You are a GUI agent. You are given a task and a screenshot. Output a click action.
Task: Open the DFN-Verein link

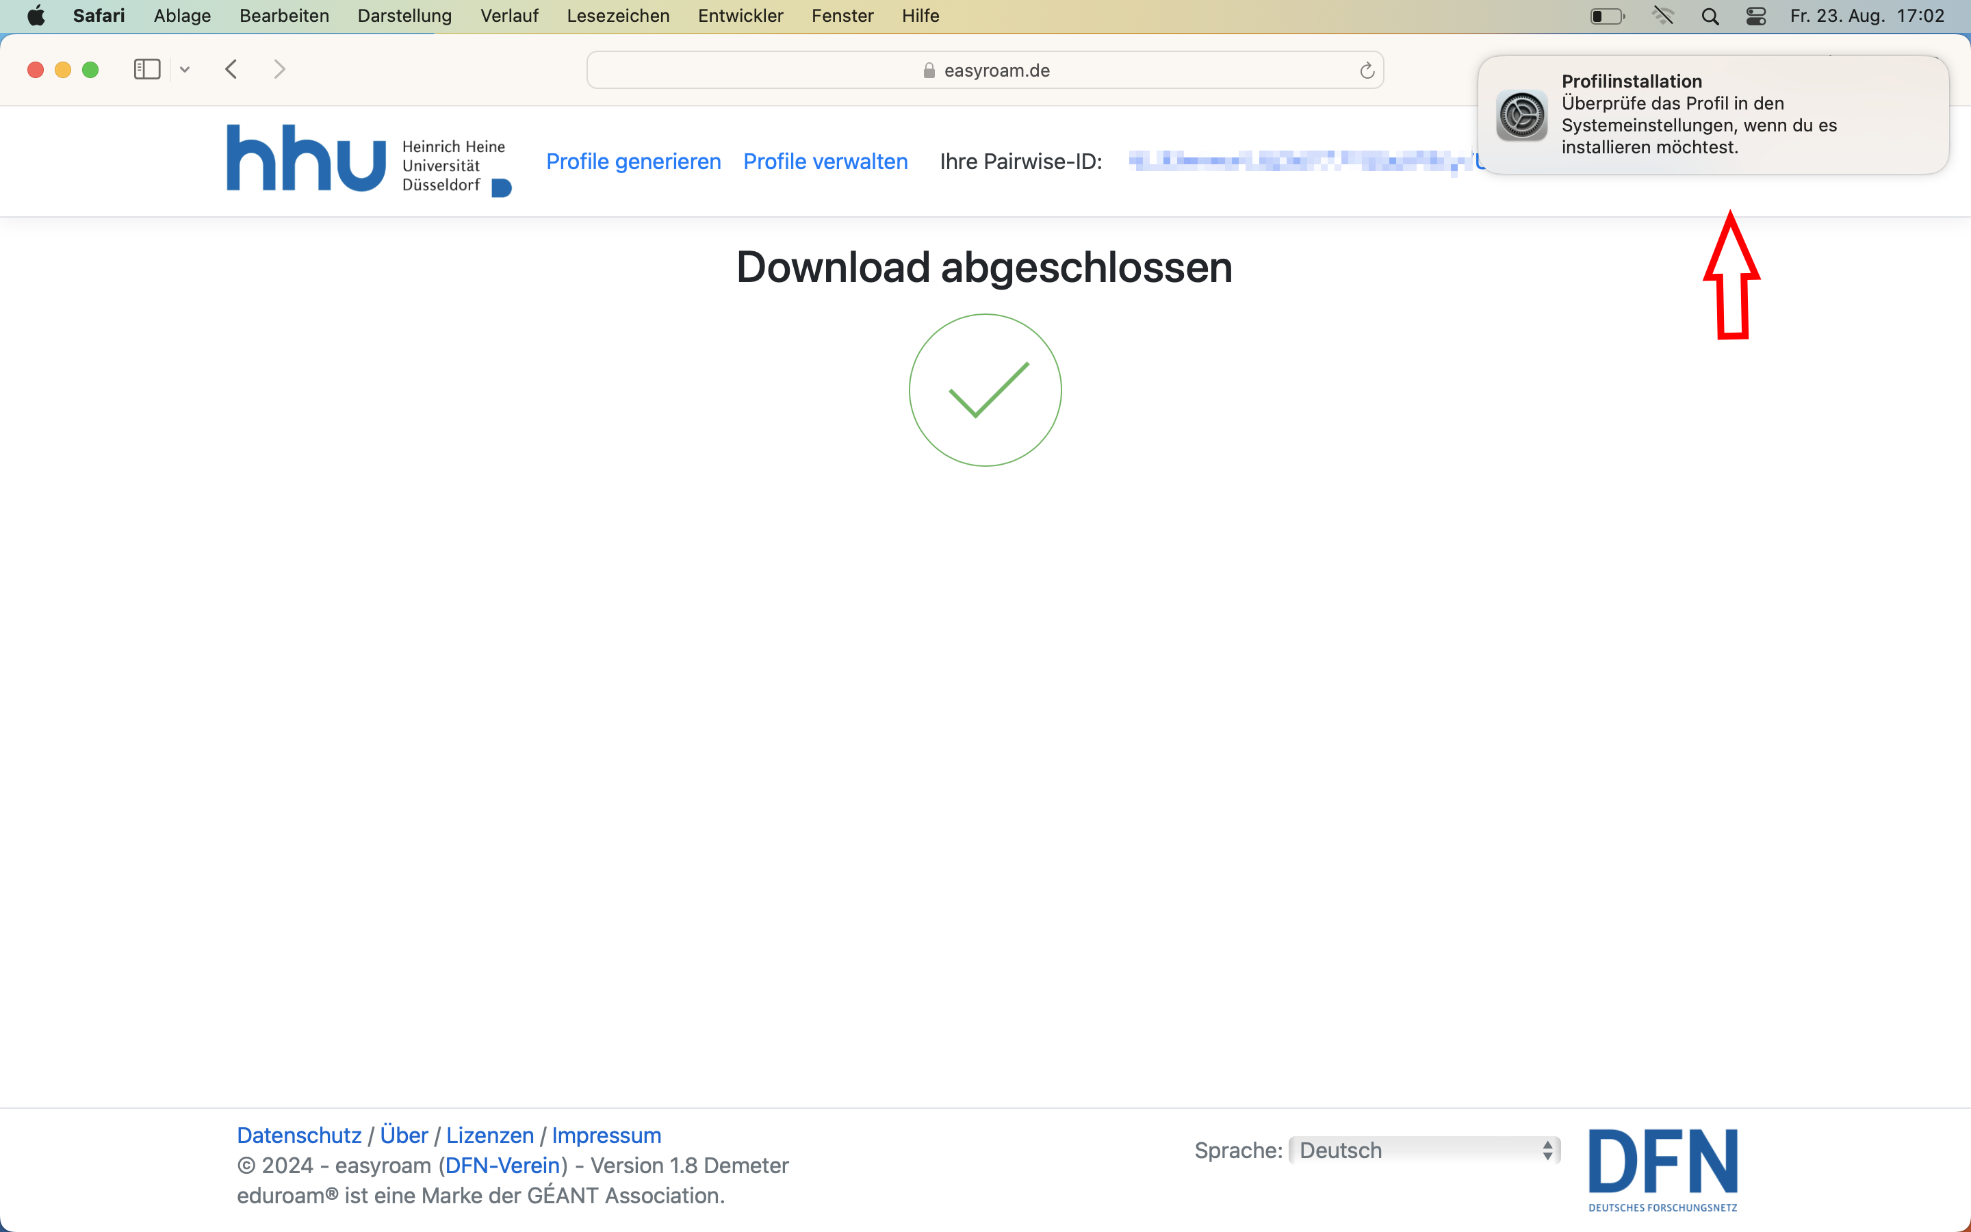502,1165
